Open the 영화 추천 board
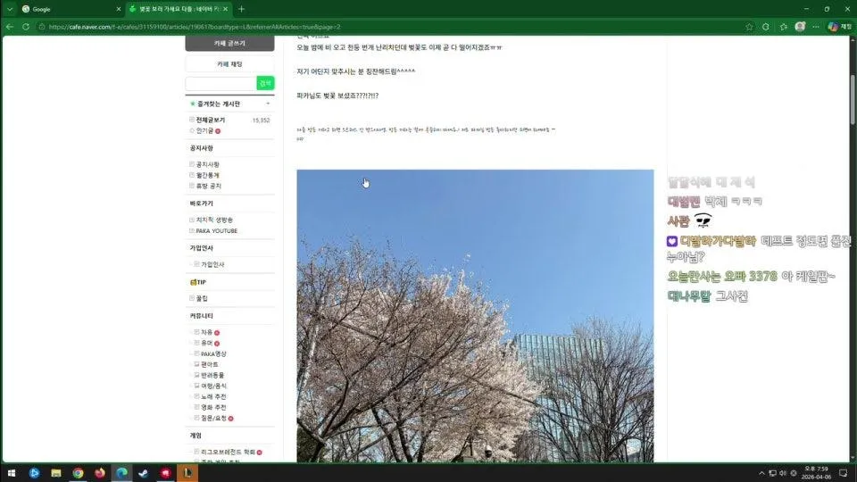This screenshot has height=482, width=857. click(x=213, y=408)
